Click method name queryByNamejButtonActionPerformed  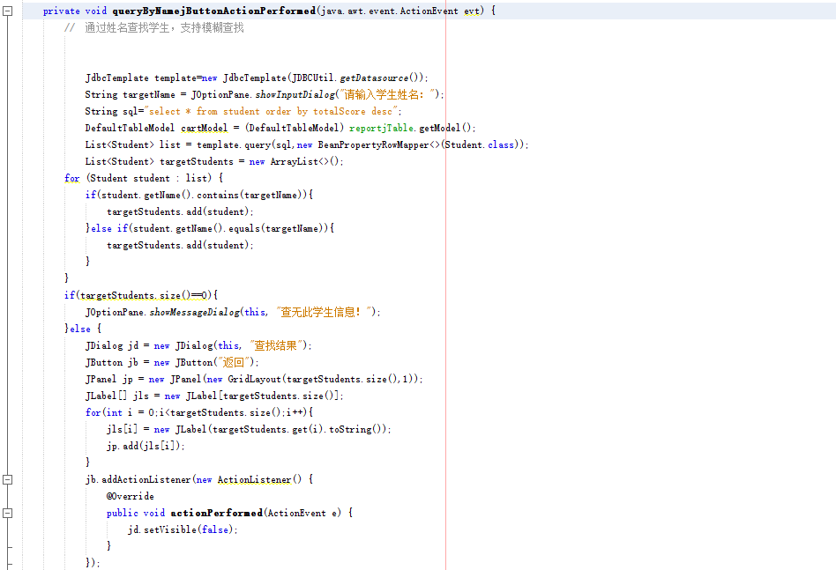tap(213, 11)
